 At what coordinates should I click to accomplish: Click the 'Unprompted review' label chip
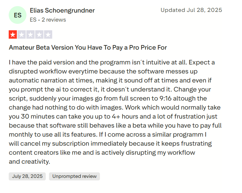[x=74, y=176]
